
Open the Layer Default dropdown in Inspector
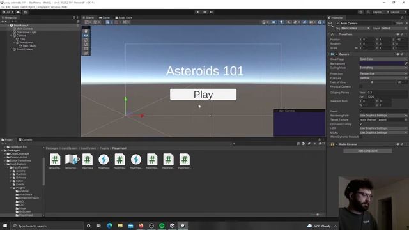[394, 28]
